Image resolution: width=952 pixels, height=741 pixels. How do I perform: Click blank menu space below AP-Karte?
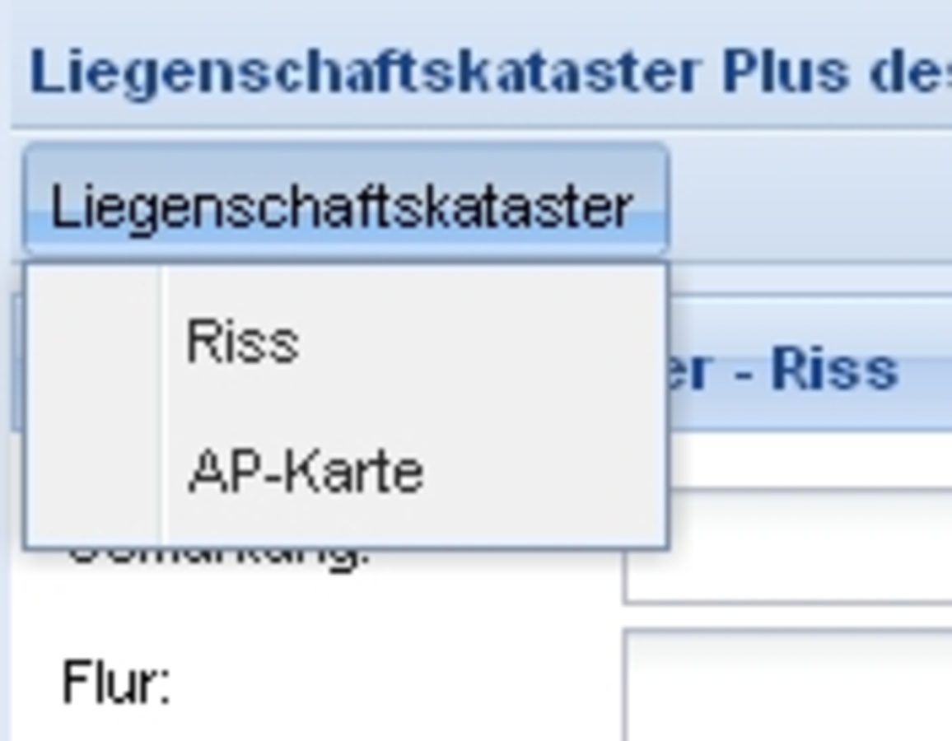tap(412, 527)
